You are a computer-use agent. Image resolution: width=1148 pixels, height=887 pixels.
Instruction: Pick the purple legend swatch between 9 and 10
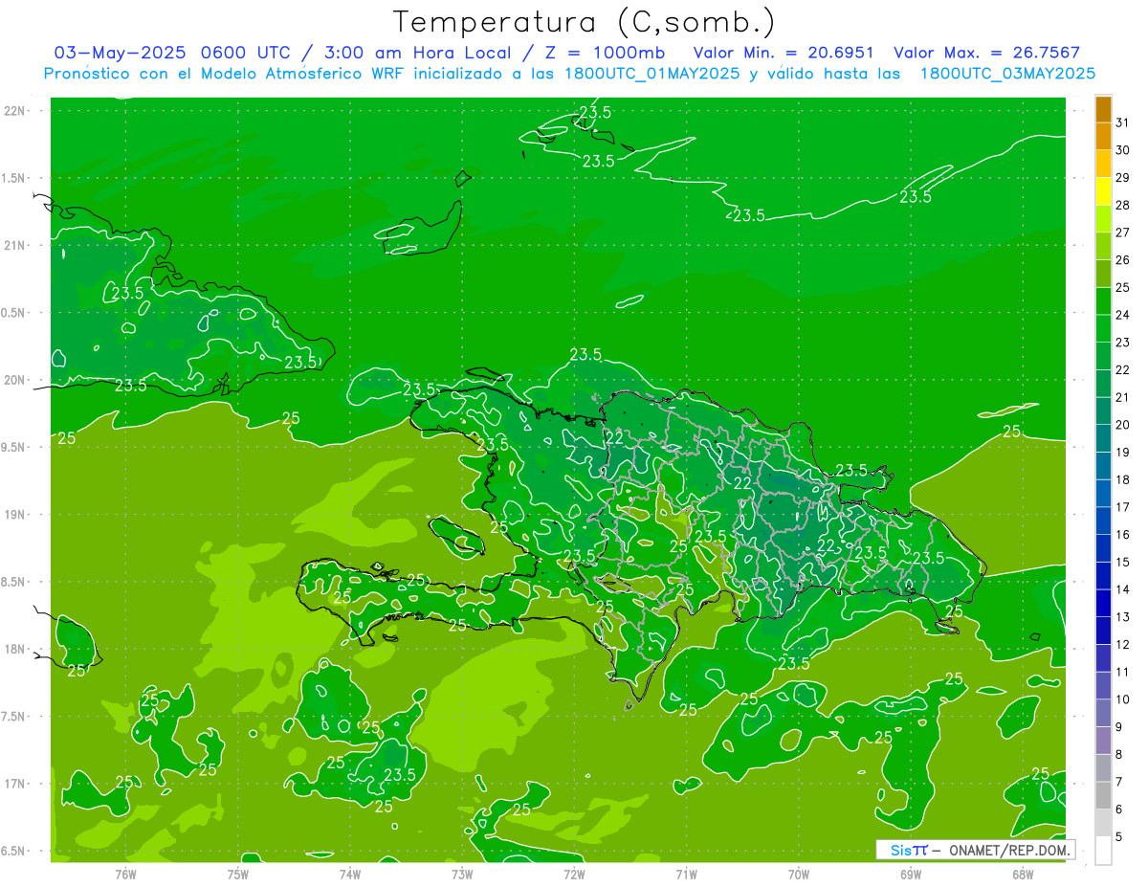[1103, 714]
